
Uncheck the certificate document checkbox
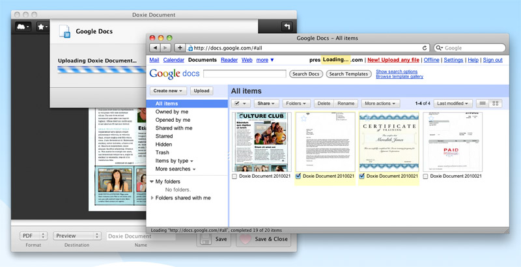[362, 176]
